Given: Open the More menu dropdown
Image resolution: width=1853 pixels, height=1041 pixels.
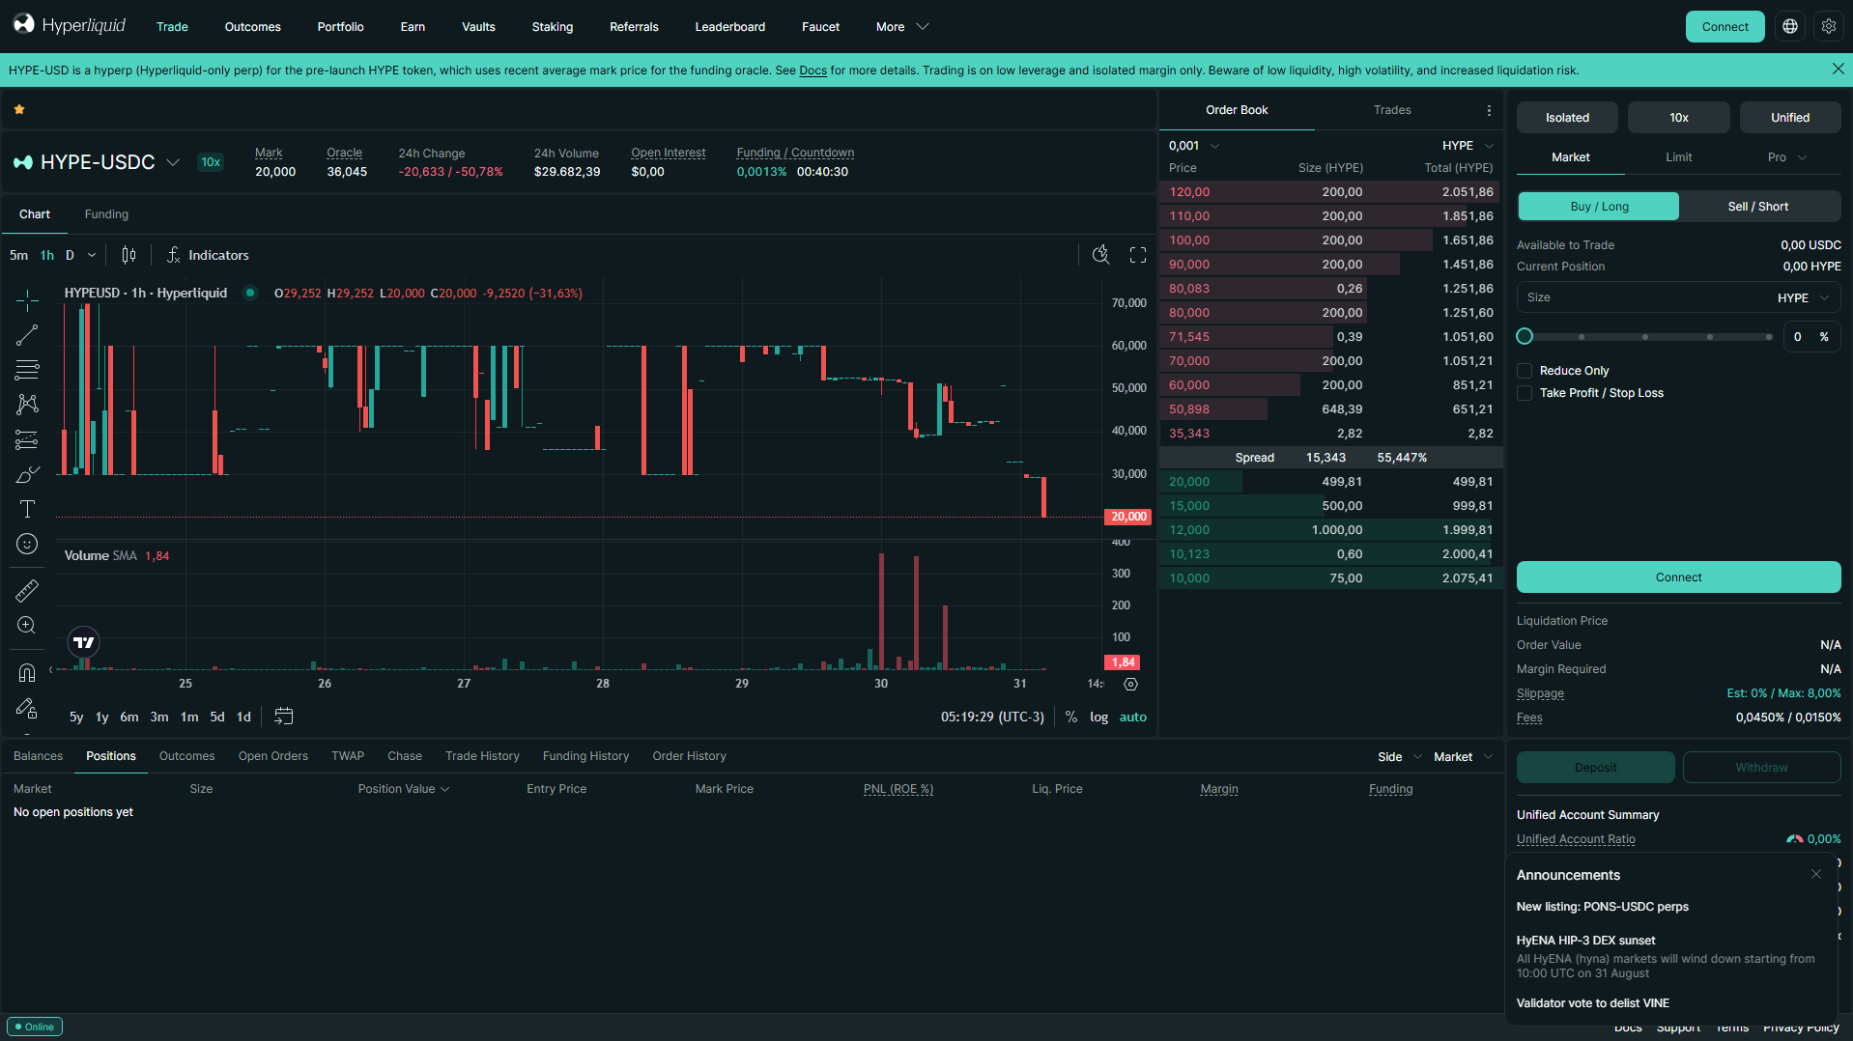Looking at the screenshot, I should click(902, 27).
